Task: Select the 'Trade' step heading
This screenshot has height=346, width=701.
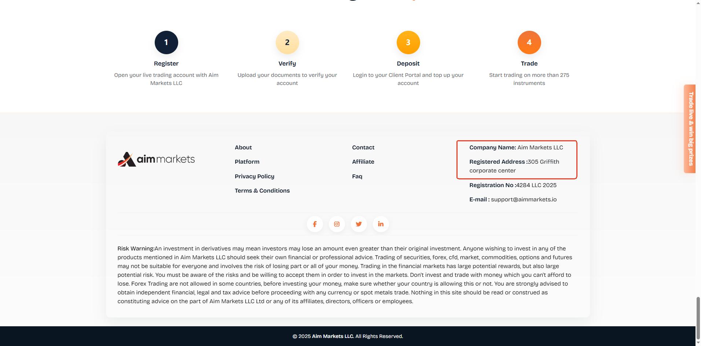Action: click(529, 64)
